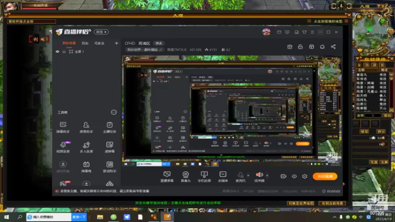Open the 弹幕助手 tool
The width and height of the screenshot is (395, 222).
click(x=63, y=127)
